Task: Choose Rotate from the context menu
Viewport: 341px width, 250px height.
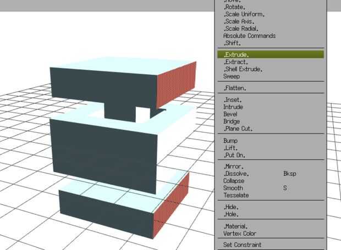Action: pos(271,7)
